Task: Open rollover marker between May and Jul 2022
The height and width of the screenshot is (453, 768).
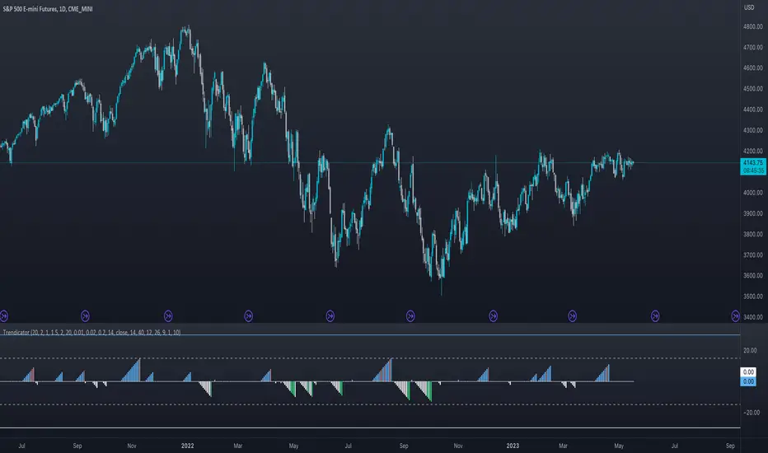Action: coord(330,316)
